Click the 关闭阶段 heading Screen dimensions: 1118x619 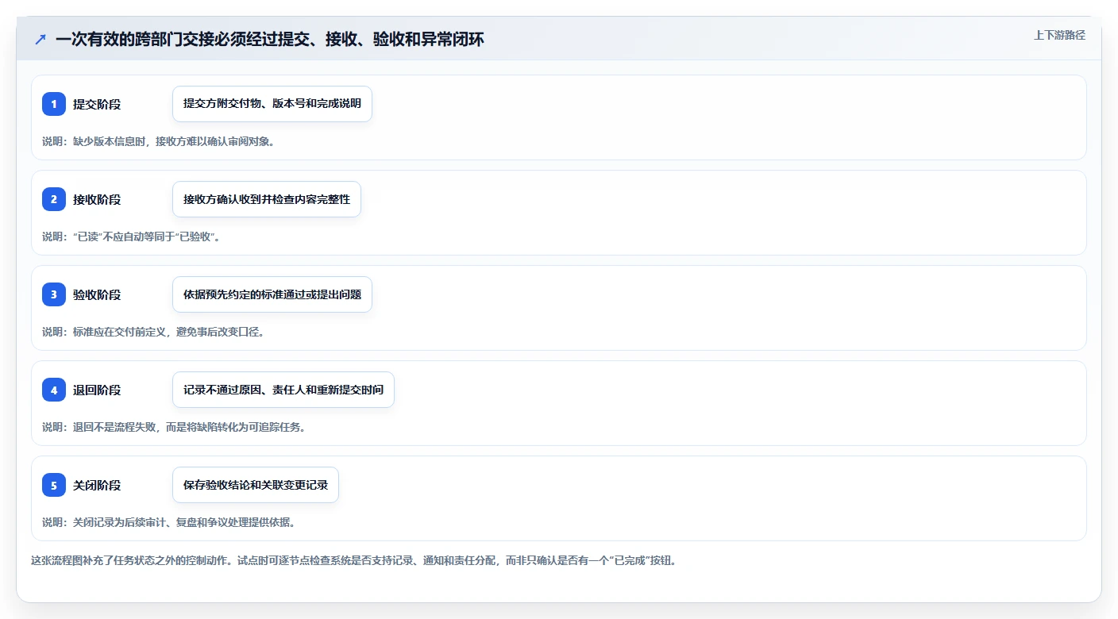click(x=97, y=485)
